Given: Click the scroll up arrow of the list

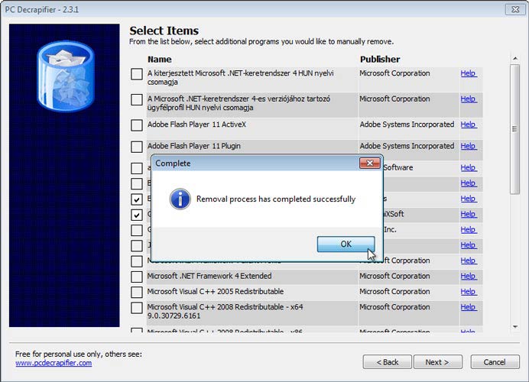Looking at the screenshot, I should [x=515, y=59].
